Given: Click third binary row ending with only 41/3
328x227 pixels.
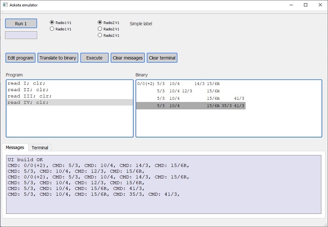Looking at the screenshot, I should point(191,99).
